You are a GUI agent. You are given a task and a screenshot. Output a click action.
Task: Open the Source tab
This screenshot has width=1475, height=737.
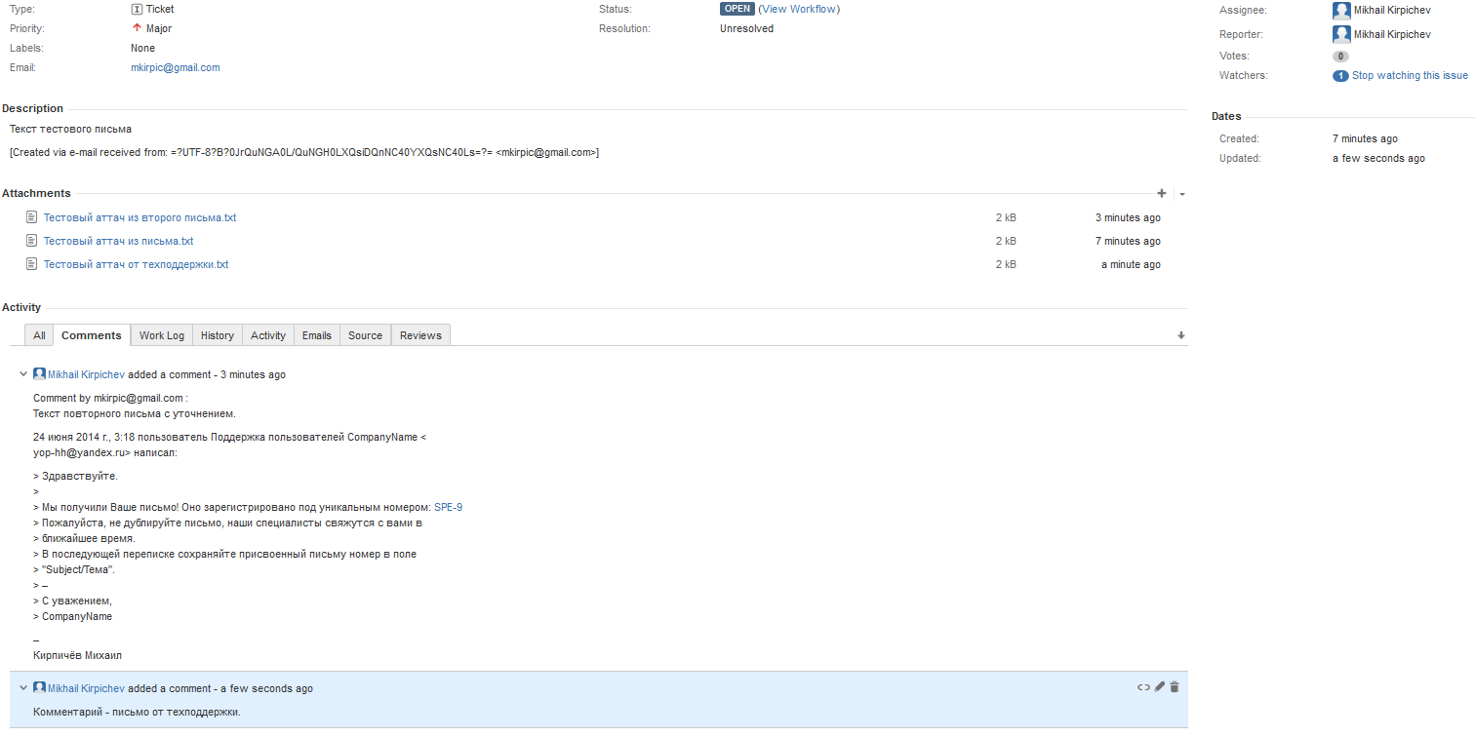click(x=366, y=335)
